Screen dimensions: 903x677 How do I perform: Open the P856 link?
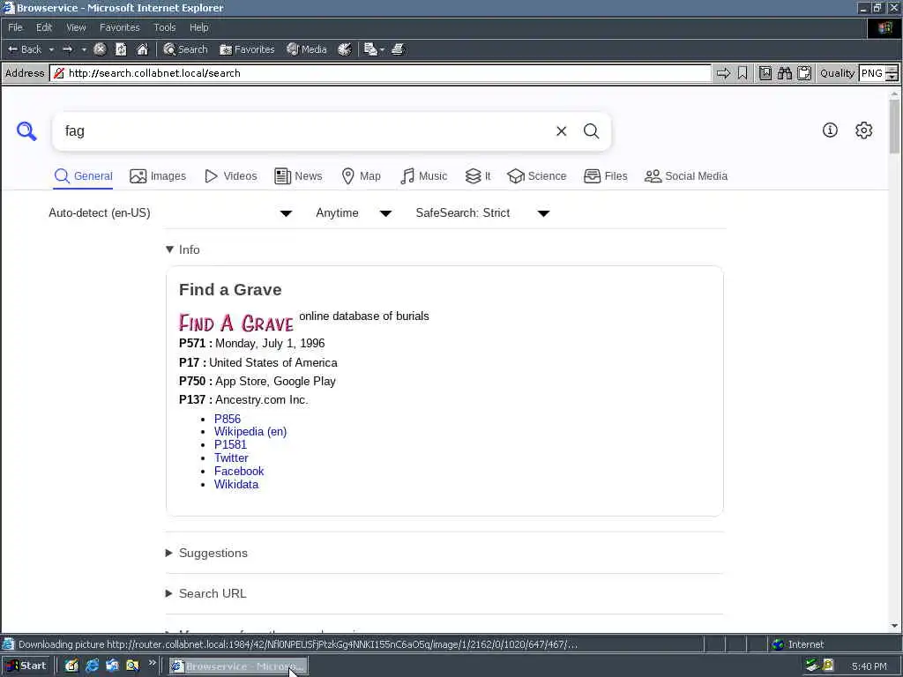pos(228,419)
